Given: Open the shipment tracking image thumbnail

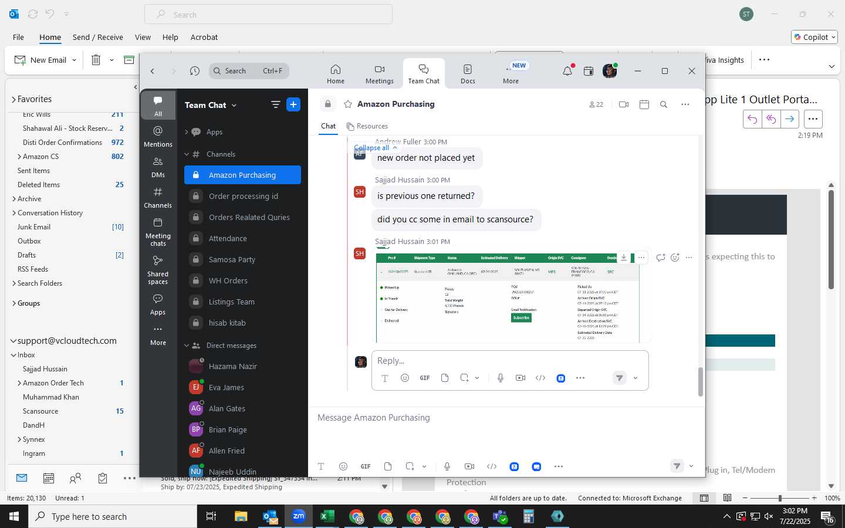Looking at the screenshot, I should pyautogui.click(x=508, y=297).
